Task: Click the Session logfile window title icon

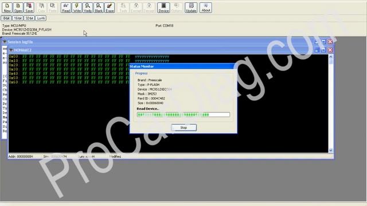Action: coord(5,42)
